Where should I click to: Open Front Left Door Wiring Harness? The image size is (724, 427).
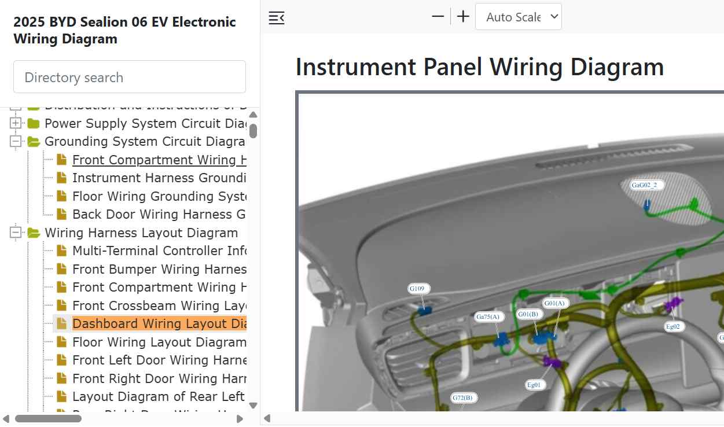click(159, 360)
